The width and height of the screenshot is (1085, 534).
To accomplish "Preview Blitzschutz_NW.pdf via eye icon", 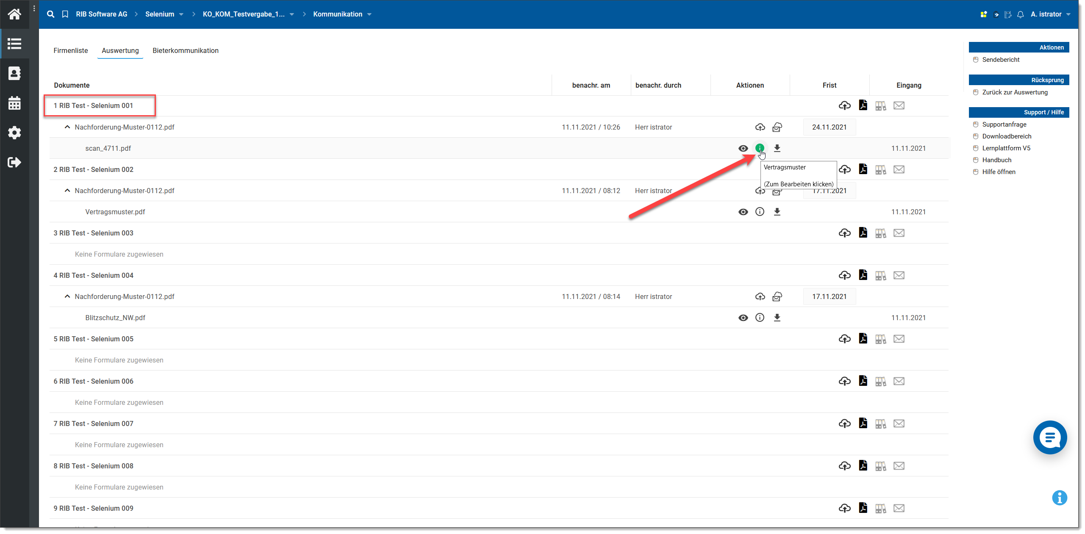I will pos(743,318).
